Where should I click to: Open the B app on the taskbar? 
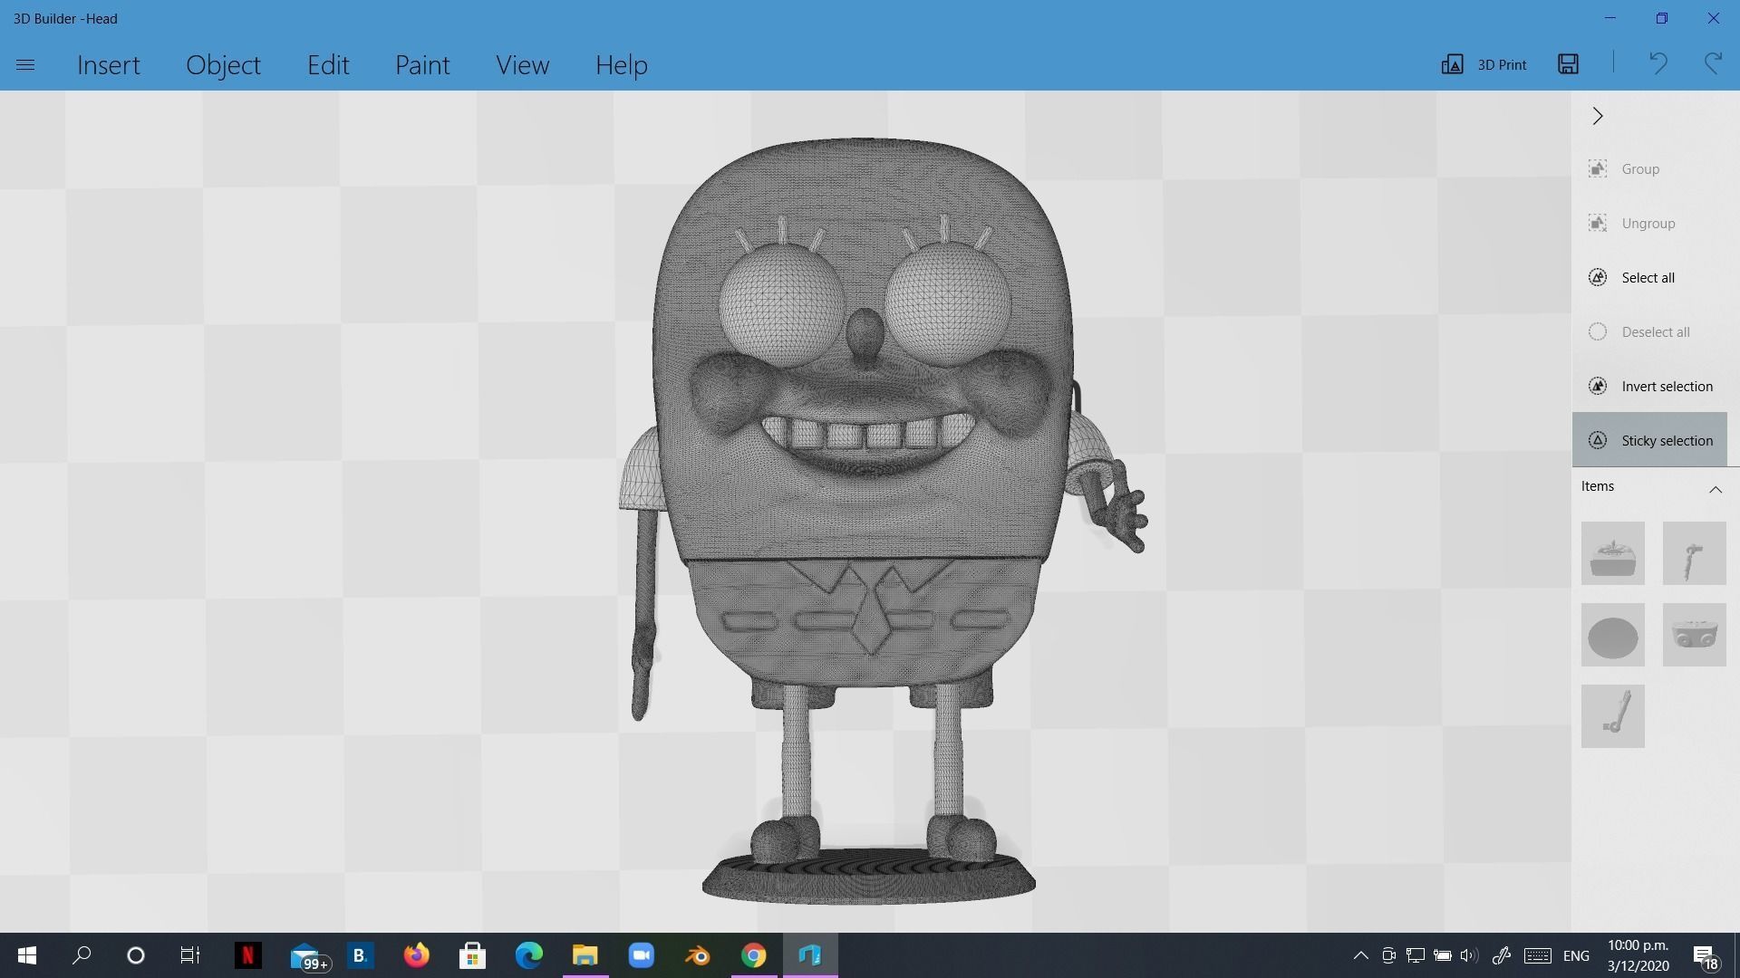click(x=360, y=955)
